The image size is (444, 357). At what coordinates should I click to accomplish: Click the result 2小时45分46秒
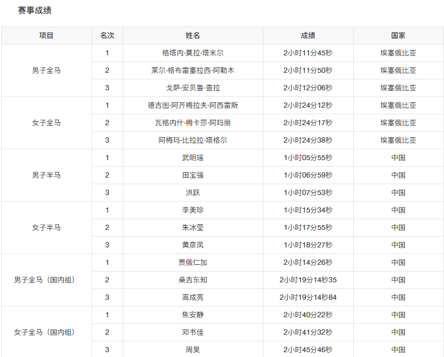click(308, 350)
